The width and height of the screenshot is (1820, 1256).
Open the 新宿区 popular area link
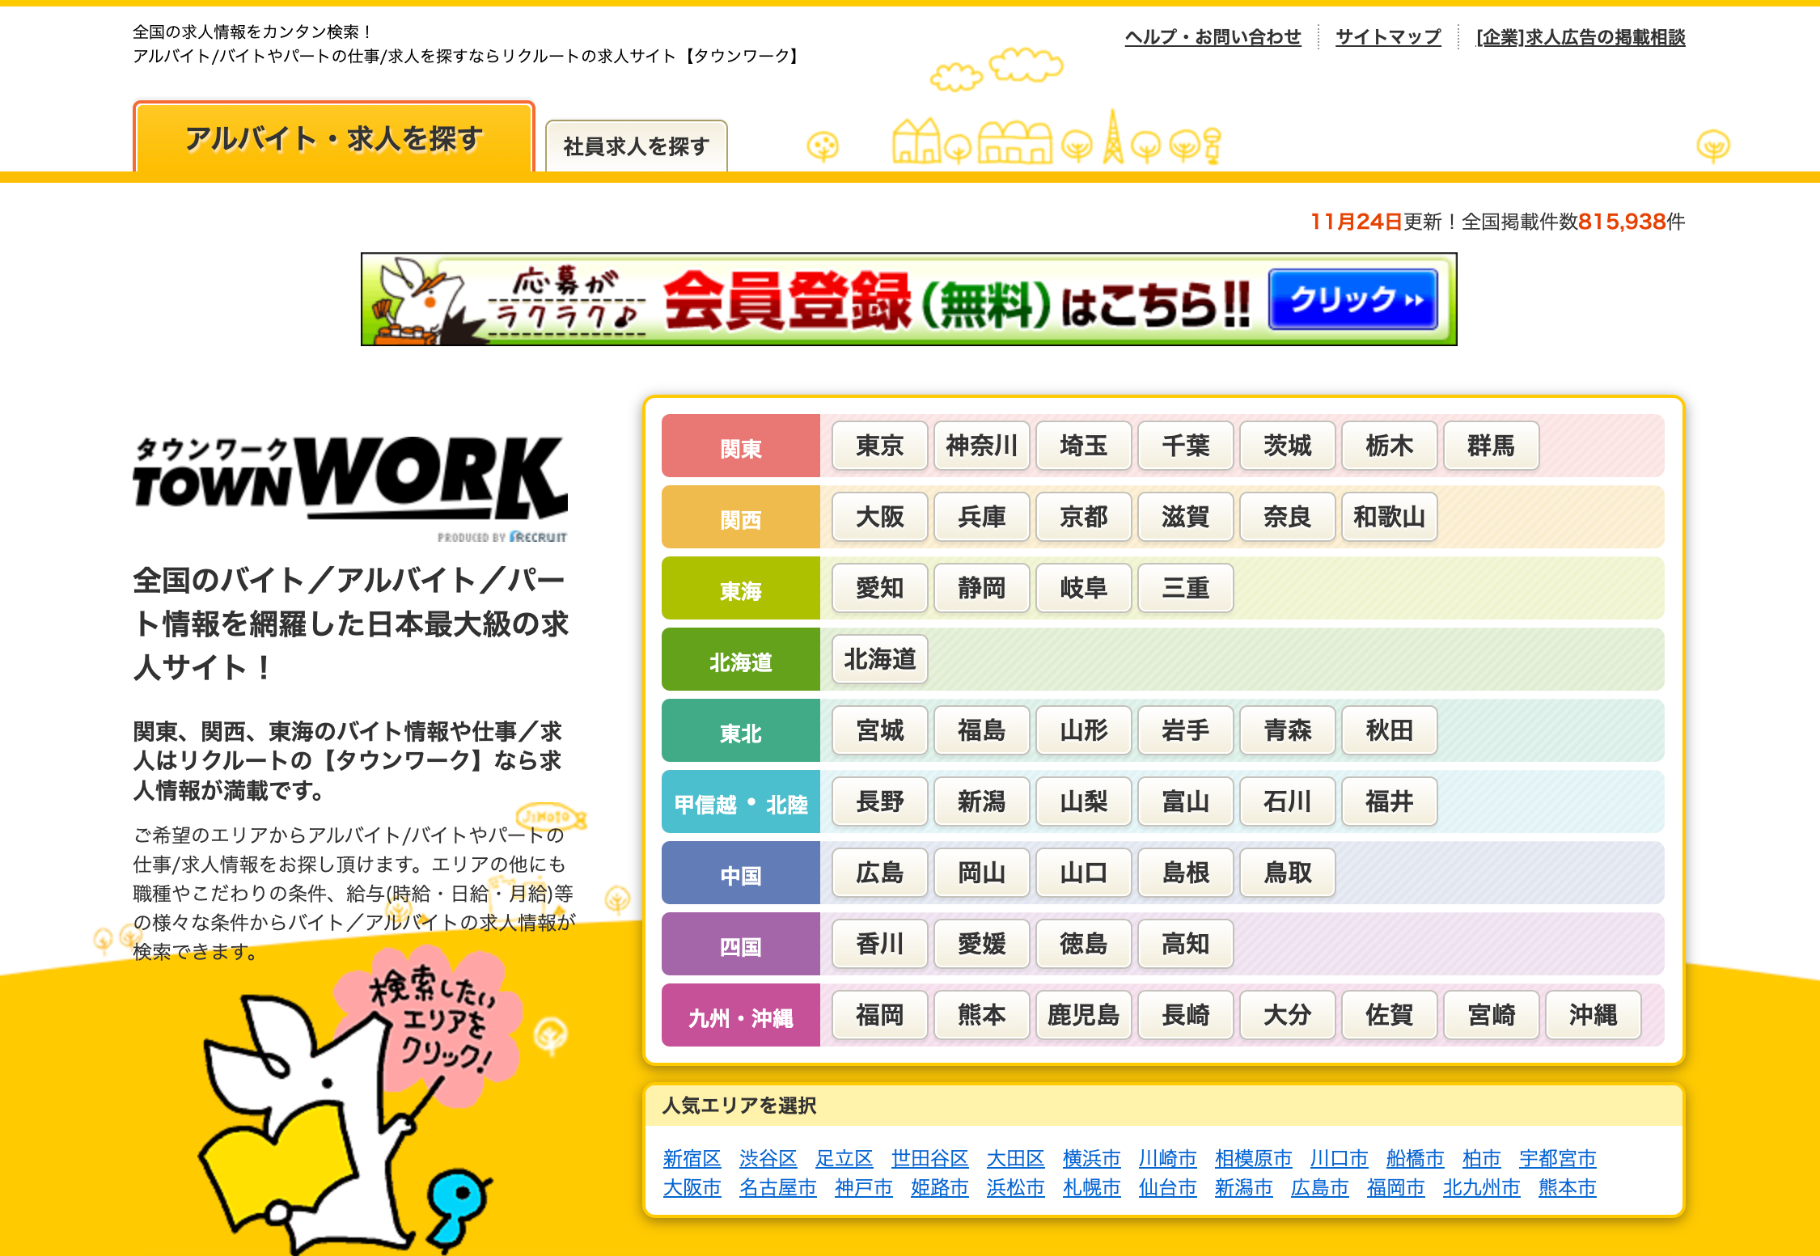(692, 1159)
